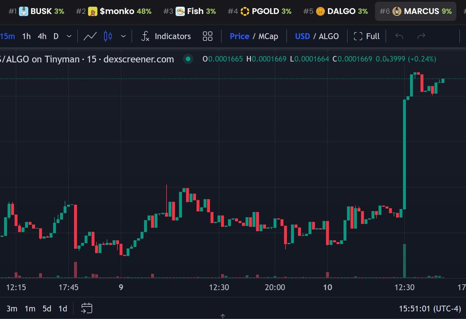Select the candlestick chart style icon
Viewport: 466px width, 319px height.
pos(108,36)
